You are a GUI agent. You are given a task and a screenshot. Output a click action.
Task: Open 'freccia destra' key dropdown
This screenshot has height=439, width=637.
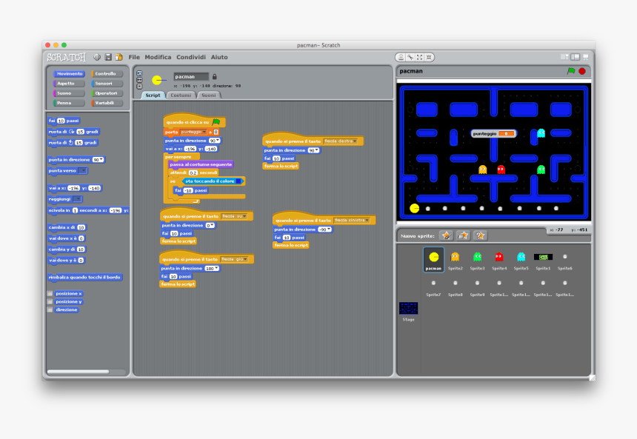[x=340, y=141]
